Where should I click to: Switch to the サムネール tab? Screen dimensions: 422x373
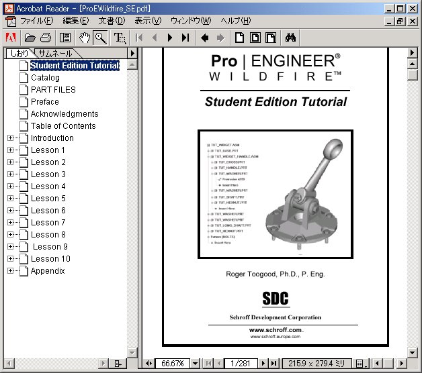(55, 53)
